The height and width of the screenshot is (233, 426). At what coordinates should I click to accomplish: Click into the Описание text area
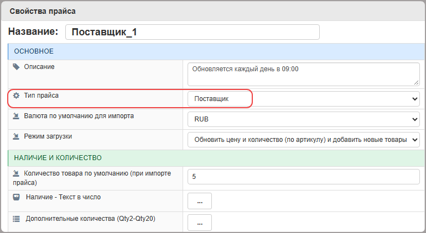(304, 75)
